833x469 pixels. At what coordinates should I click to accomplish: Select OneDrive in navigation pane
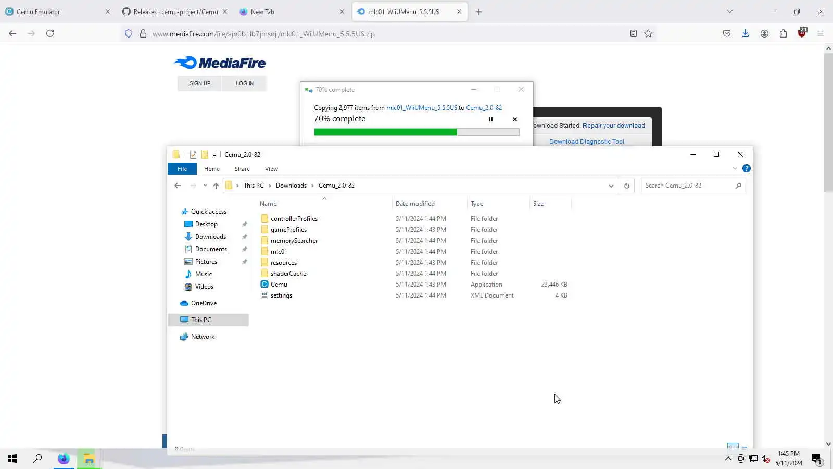click(204, 303)
